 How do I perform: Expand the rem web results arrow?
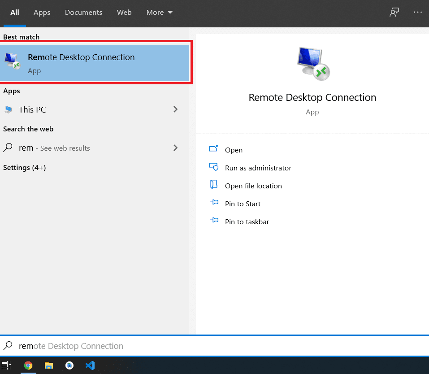(175, 148)
